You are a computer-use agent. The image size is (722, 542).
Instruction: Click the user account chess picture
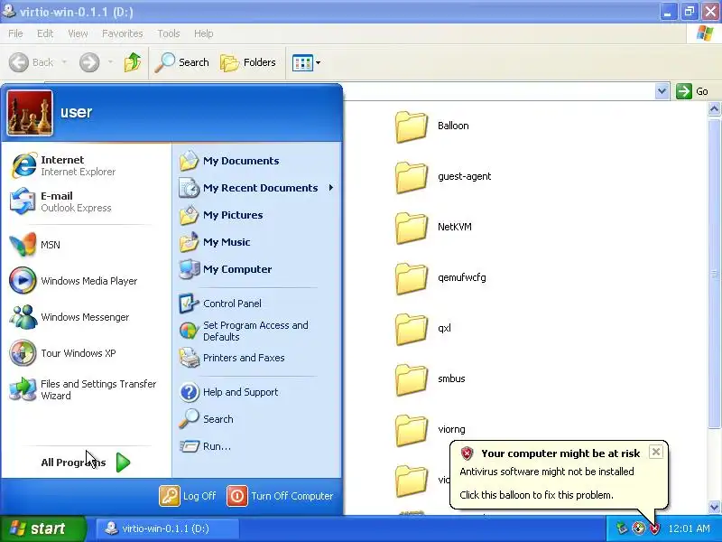click(x=30, y=113)
